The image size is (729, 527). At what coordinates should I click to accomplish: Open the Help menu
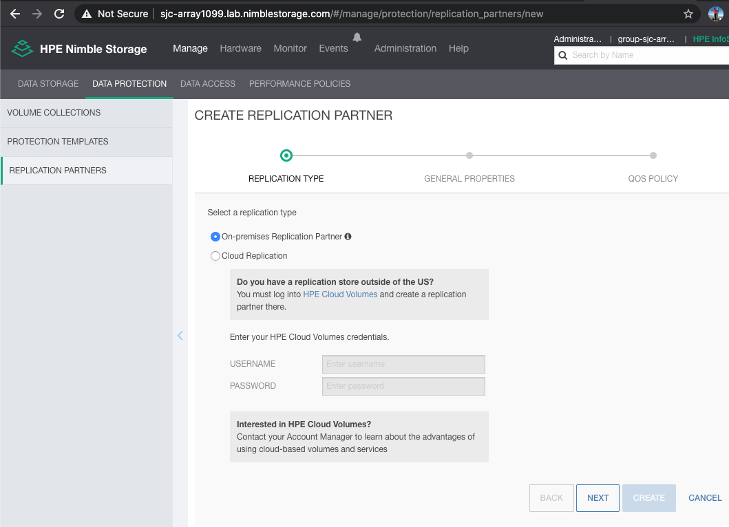pyautogui.click(x=458, y=48)
